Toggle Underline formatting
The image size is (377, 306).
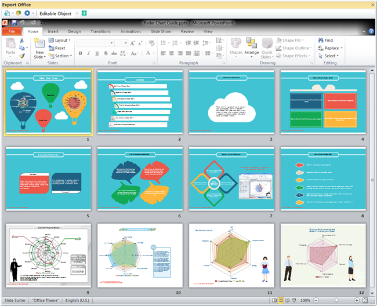pos(97,53)
